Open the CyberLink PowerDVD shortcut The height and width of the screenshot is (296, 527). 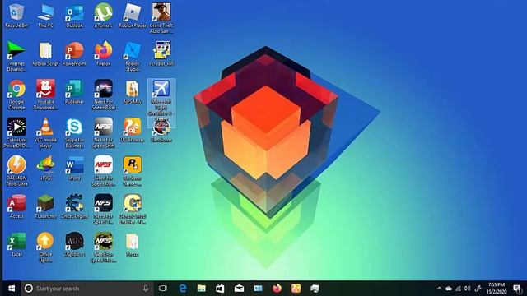[x=16, y=133]
